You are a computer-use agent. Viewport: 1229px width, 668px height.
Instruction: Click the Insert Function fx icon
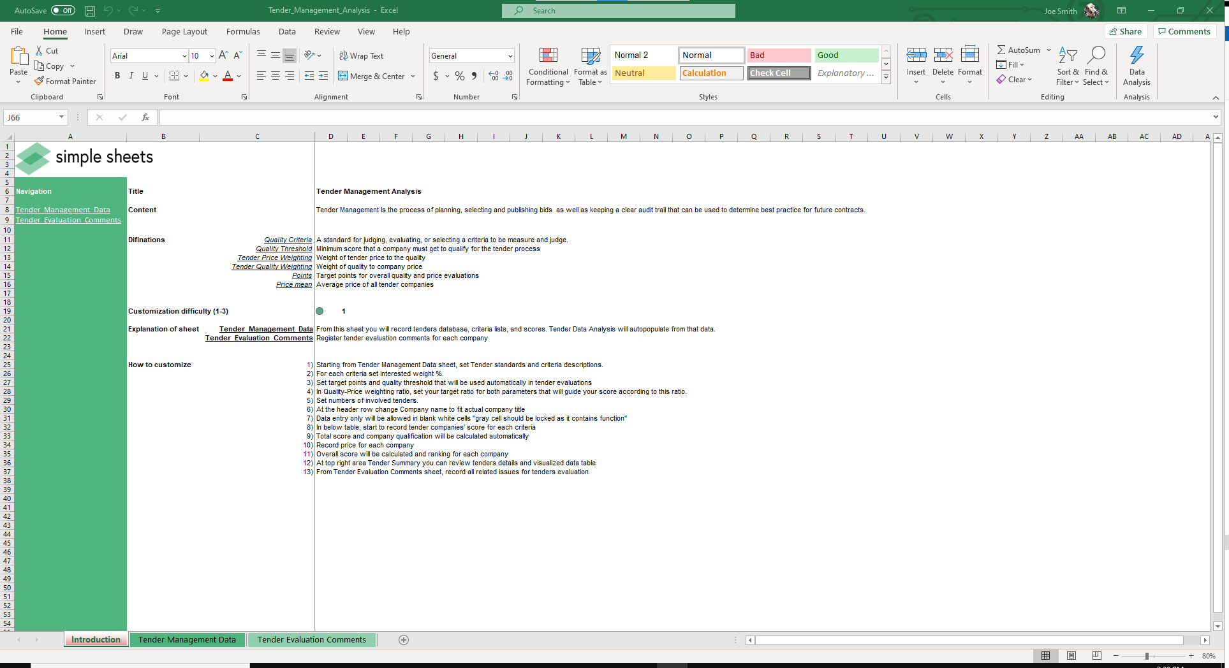click(x=145, y=117)
